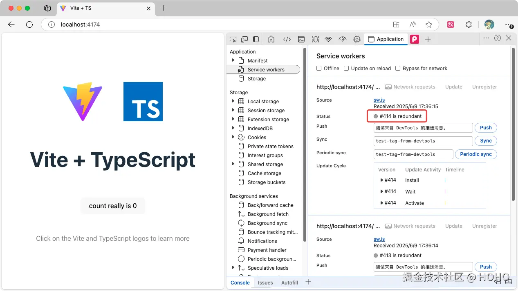
Task: Open a new browser tab
Action: [x=164, y=8]
